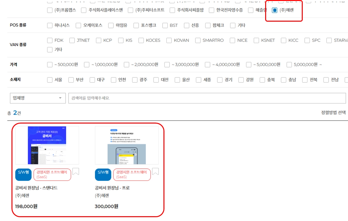Select 기타 in POS 종류 row
348x221 pixels.
[233, 25]
